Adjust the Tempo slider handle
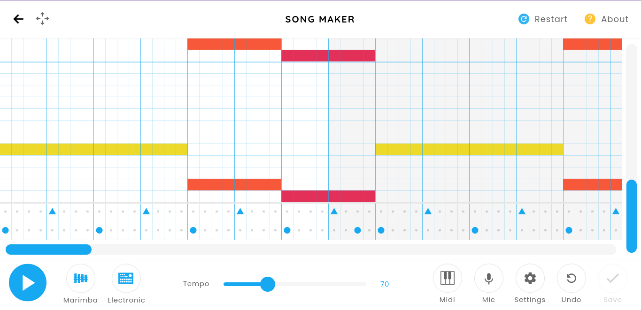The height and width of the screenshot is (310, 641). click(x=268, y=284)
